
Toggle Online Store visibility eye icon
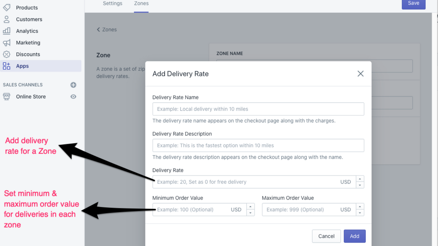(x=73, y=96)
